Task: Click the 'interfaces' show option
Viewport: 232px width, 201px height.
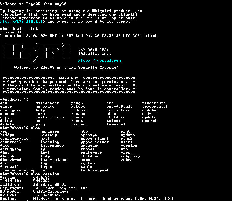Action: 52,146
